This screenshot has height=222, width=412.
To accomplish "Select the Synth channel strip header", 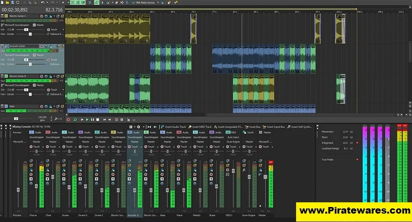I will pyautogui.click(x=249, y=133).
